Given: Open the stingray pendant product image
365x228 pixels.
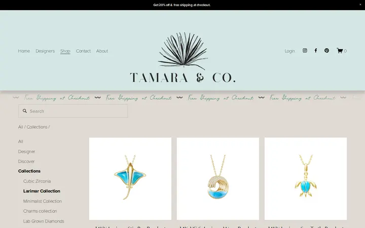Looking at the screenshot, I should 130,178.
